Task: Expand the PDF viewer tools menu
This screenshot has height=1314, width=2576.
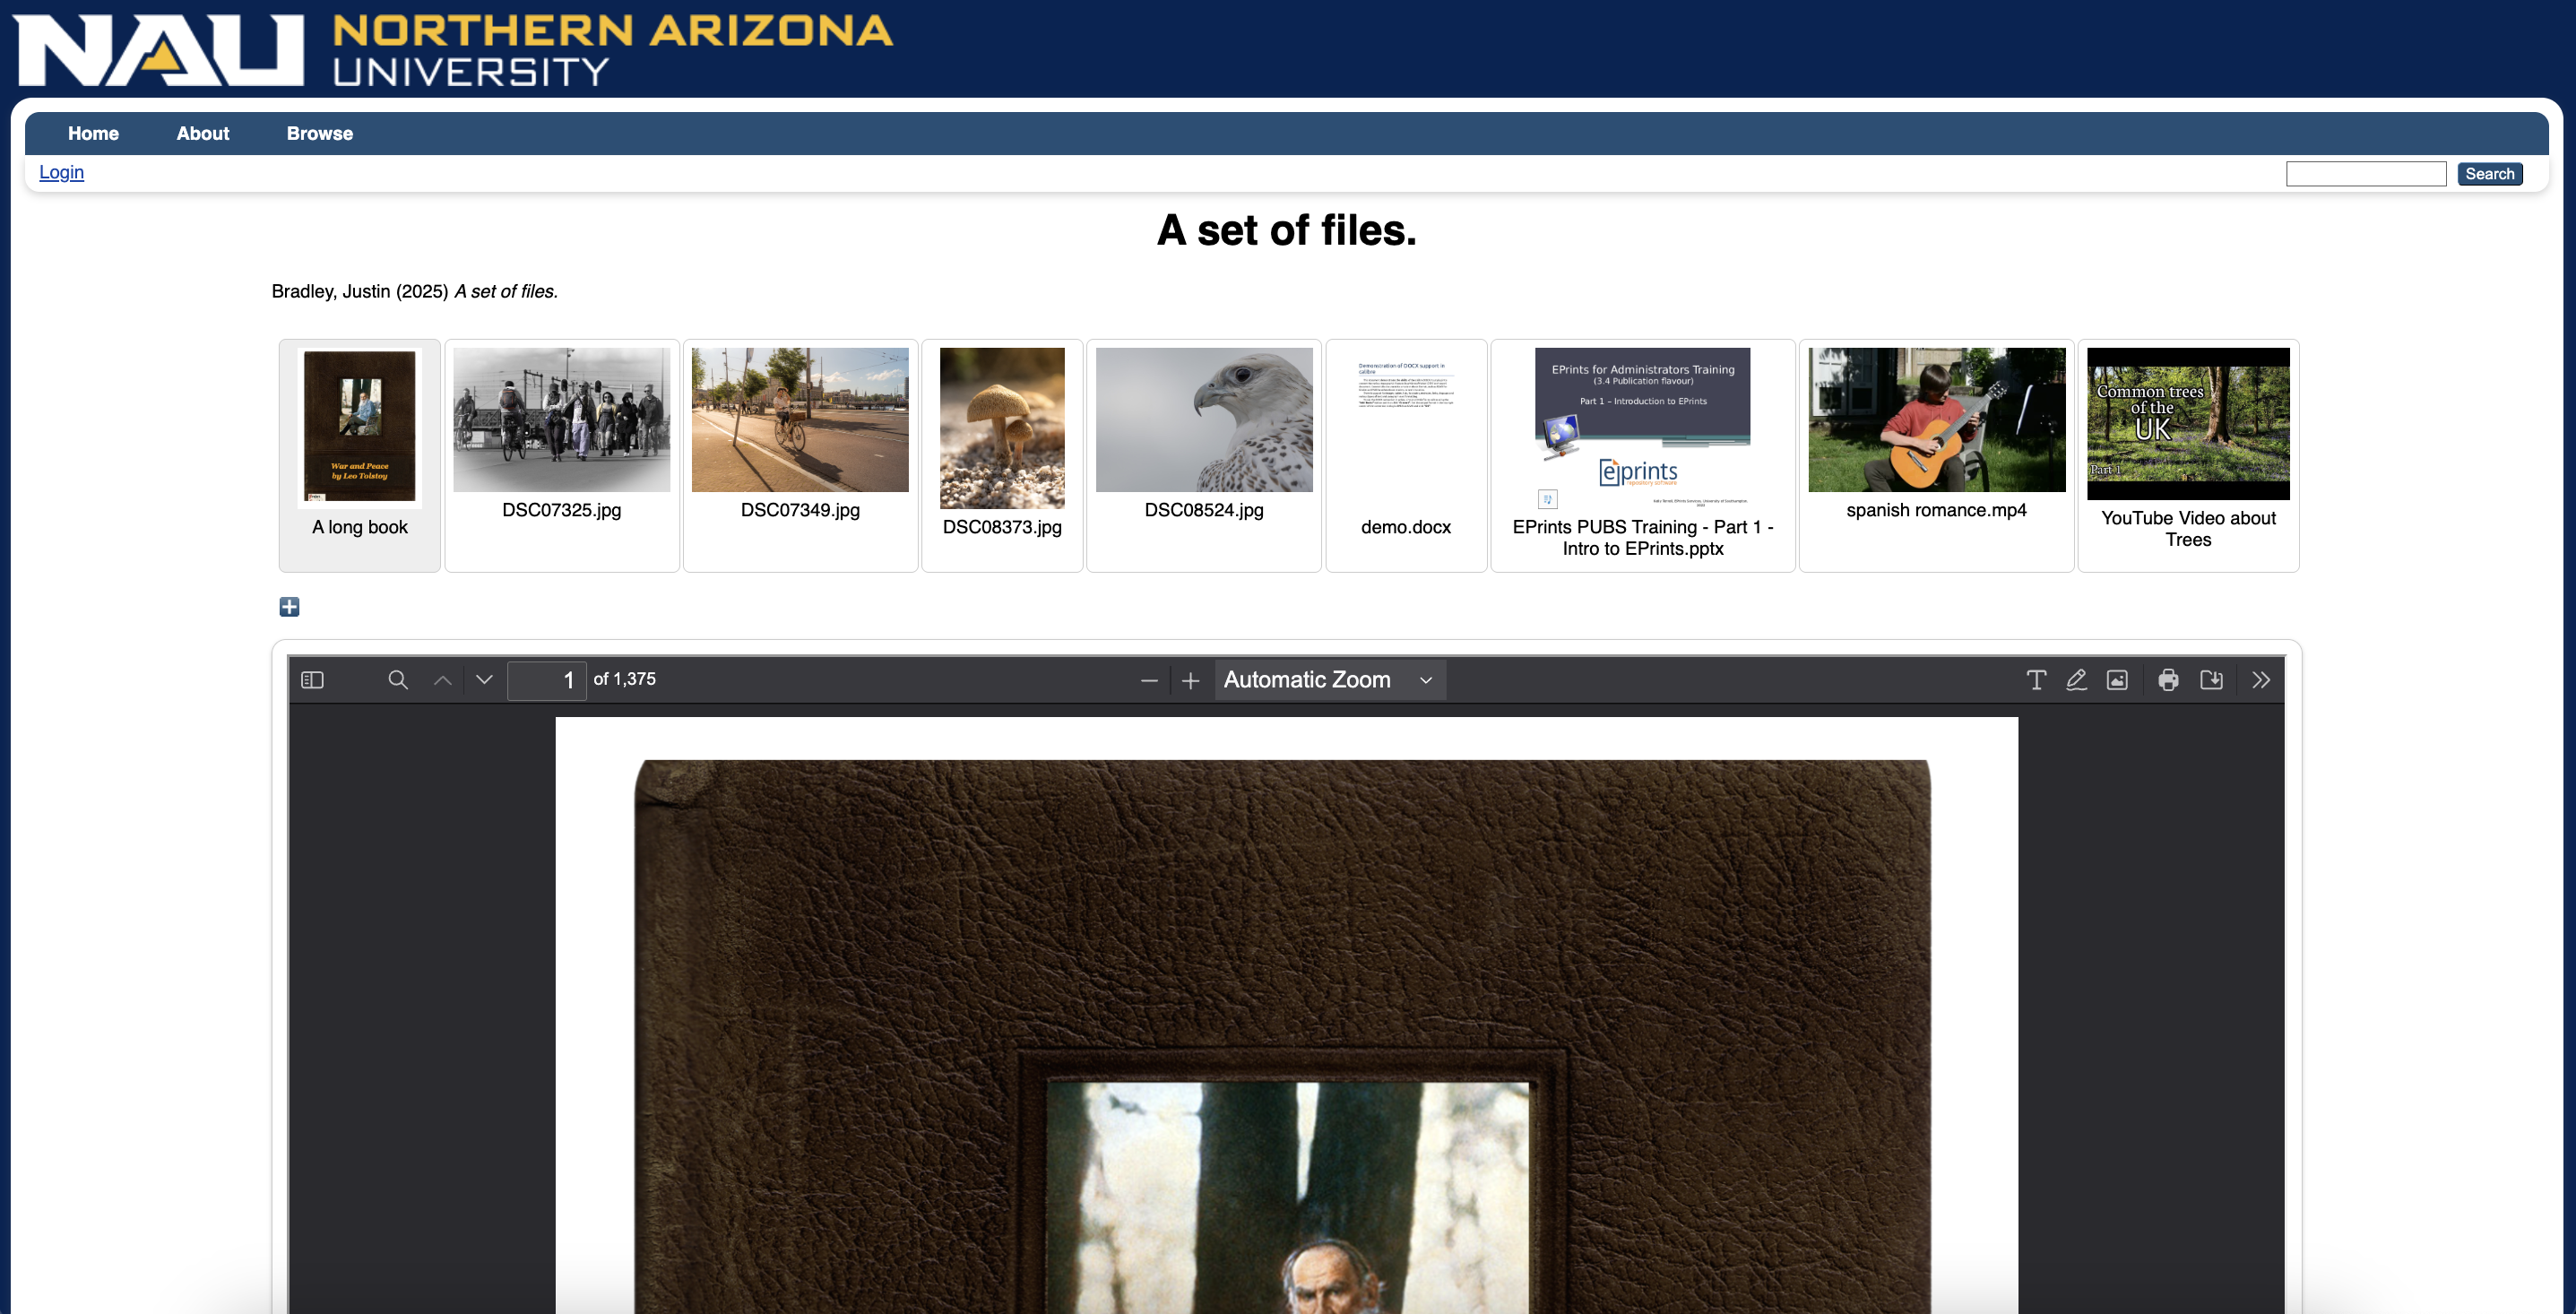Action: 2261,680
